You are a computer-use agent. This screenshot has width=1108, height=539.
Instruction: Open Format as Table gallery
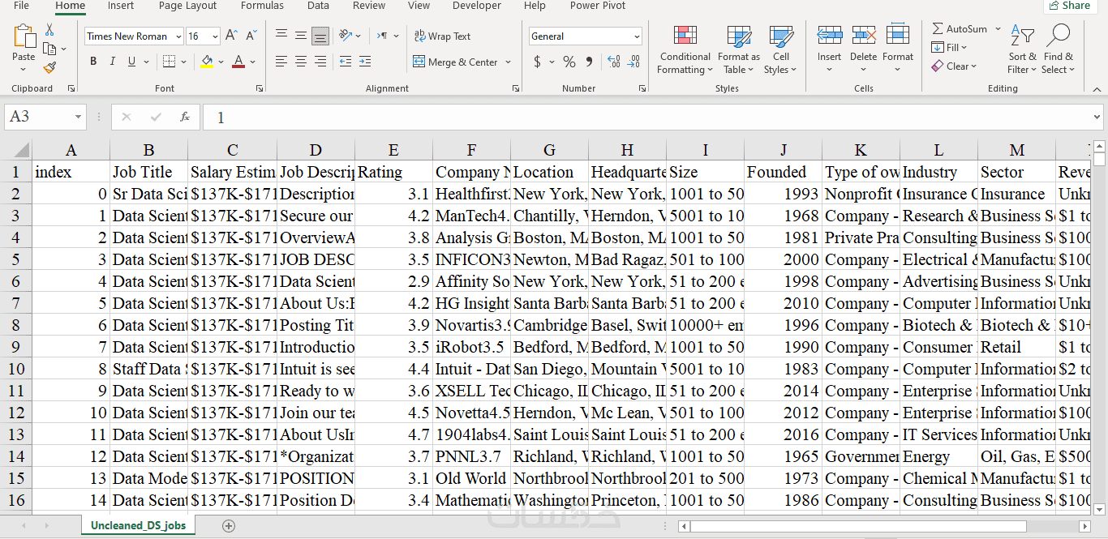pyautogui.click(x=738, y=49)
